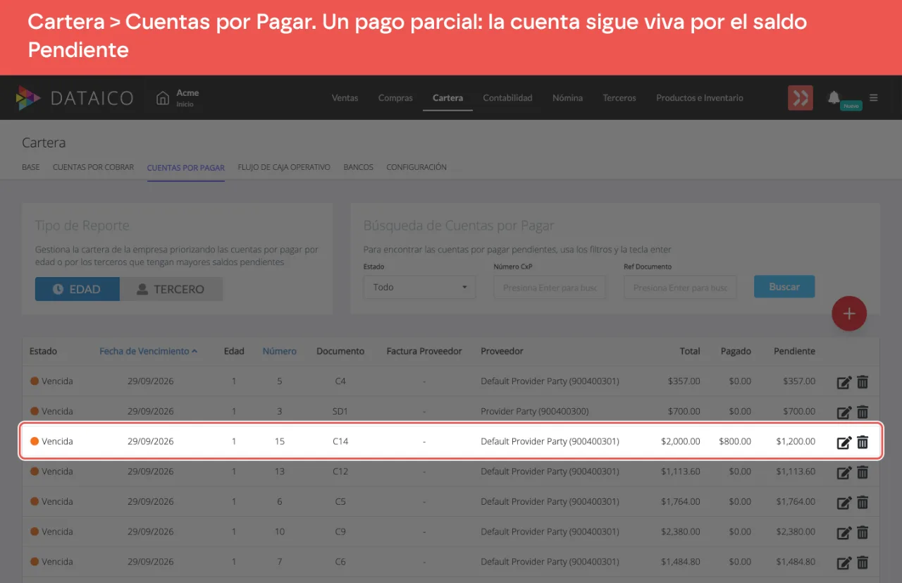Open the notifications bell icon
This screenshot has width=902, height=583.
tap(834, 97)
